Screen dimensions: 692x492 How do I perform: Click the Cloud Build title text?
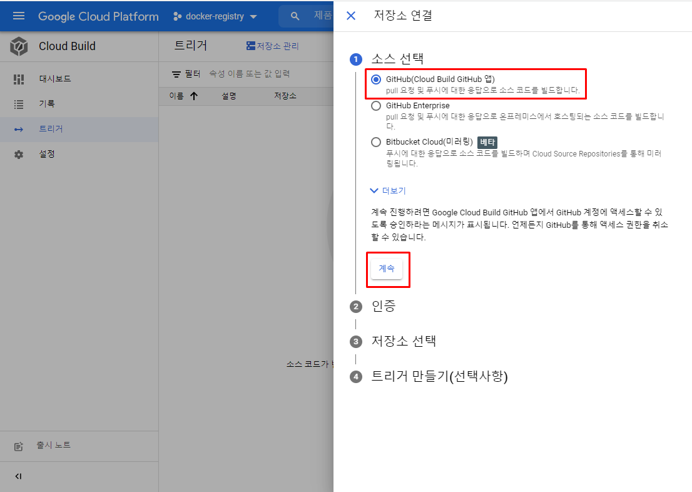(x=67, y=46)
